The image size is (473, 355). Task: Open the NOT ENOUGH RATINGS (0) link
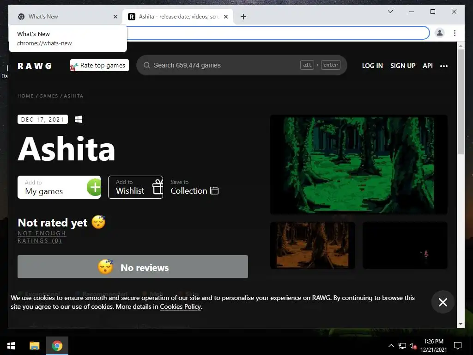[x=42, y=237]
